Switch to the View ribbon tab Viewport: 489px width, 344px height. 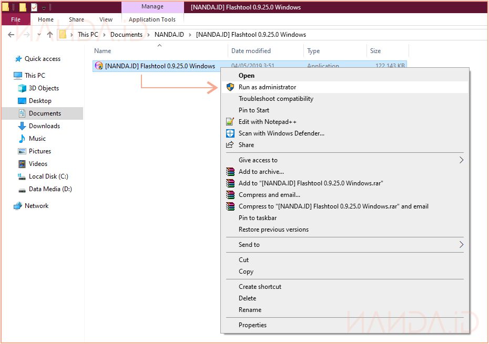click(x=106, y=19)
